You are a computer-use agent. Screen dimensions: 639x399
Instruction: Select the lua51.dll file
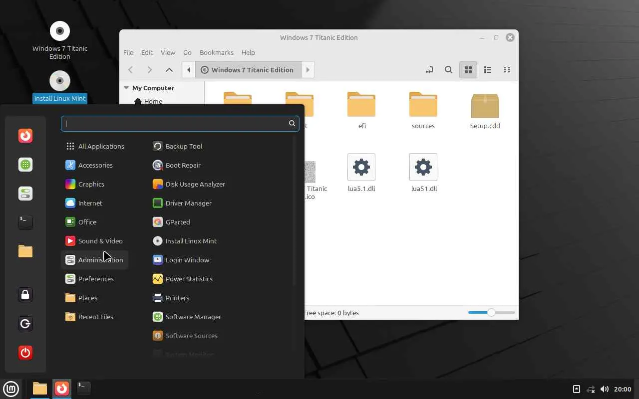tap(423, 173)
